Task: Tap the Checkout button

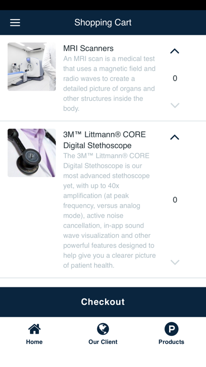Action: (103, 302)
